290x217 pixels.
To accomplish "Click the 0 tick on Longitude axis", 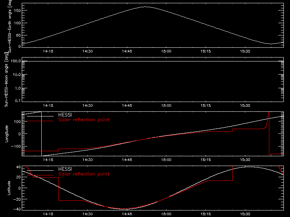I will (x=20, y=134).
